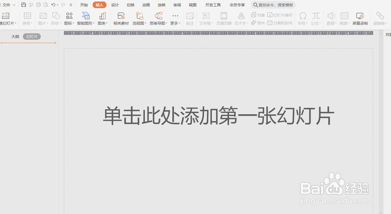The width and height of the screenshot is (391, 214).
Task: Switch to the 视图 view tab
Action: click(193, 5)
